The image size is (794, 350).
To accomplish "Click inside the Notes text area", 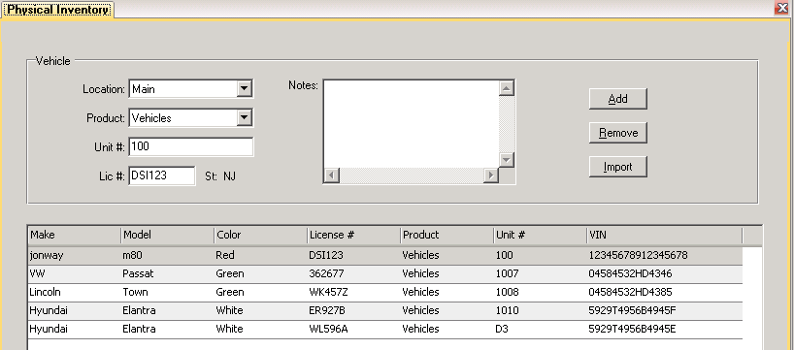I will [412, 124].
